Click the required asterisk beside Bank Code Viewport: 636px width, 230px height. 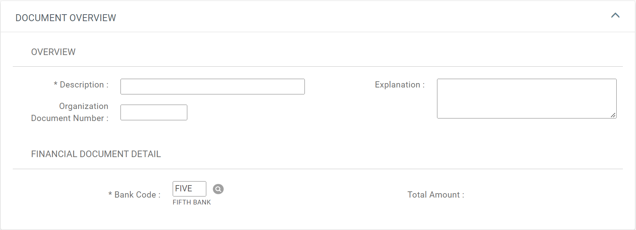[x=110, y=194]
